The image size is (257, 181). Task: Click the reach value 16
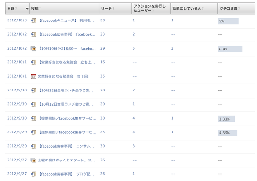coord(103,62)
